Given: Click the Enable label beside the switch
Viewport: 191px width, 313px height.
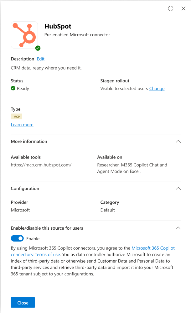Looking at the screenshot, I should click(x=33, y=239).
